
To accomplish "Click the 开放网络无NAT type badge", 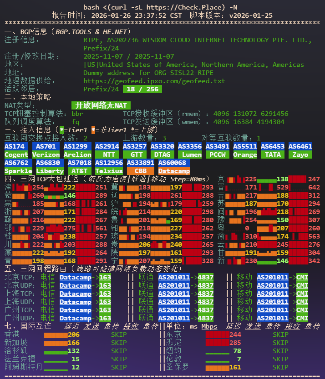I will tap(101, 105).
